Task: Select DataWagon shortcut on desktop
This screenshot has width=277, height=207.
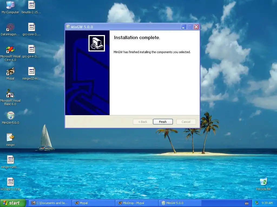Action: pyautogui.click(x=10, y=29)
